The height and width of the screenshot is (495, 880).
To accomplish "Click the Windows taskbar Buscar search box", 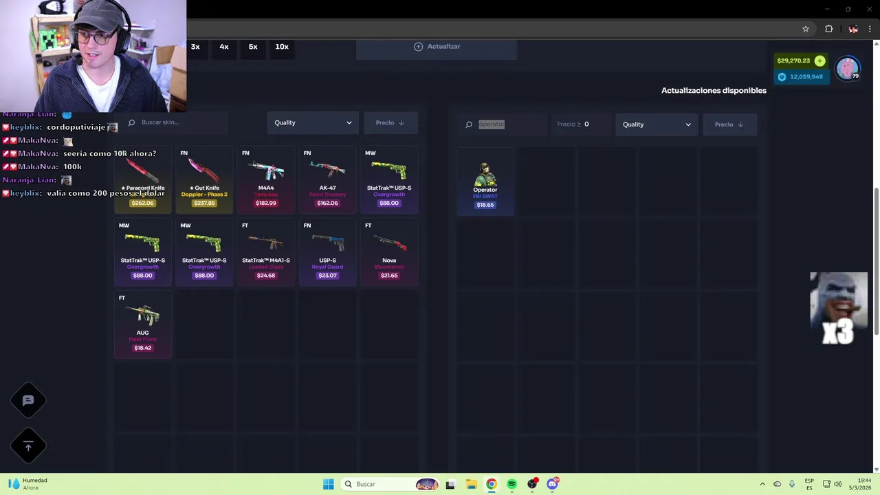I will click(390, 484).
